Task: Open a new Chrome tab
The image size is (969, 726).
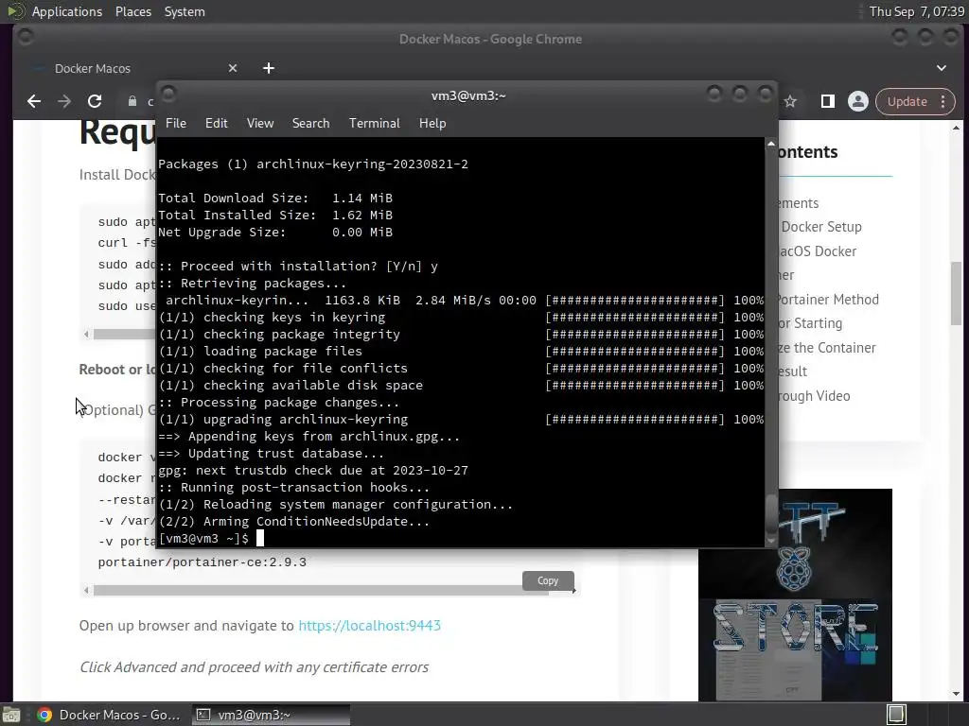Action: [268, 68]
